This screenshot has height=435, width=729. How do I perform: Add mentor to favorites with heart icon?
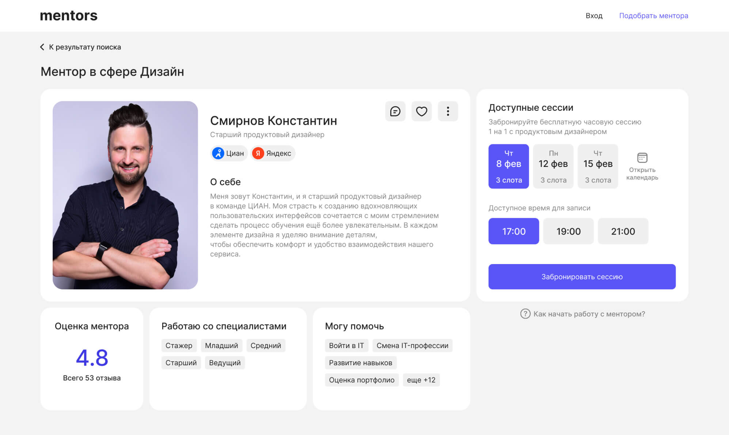[421, 111]
